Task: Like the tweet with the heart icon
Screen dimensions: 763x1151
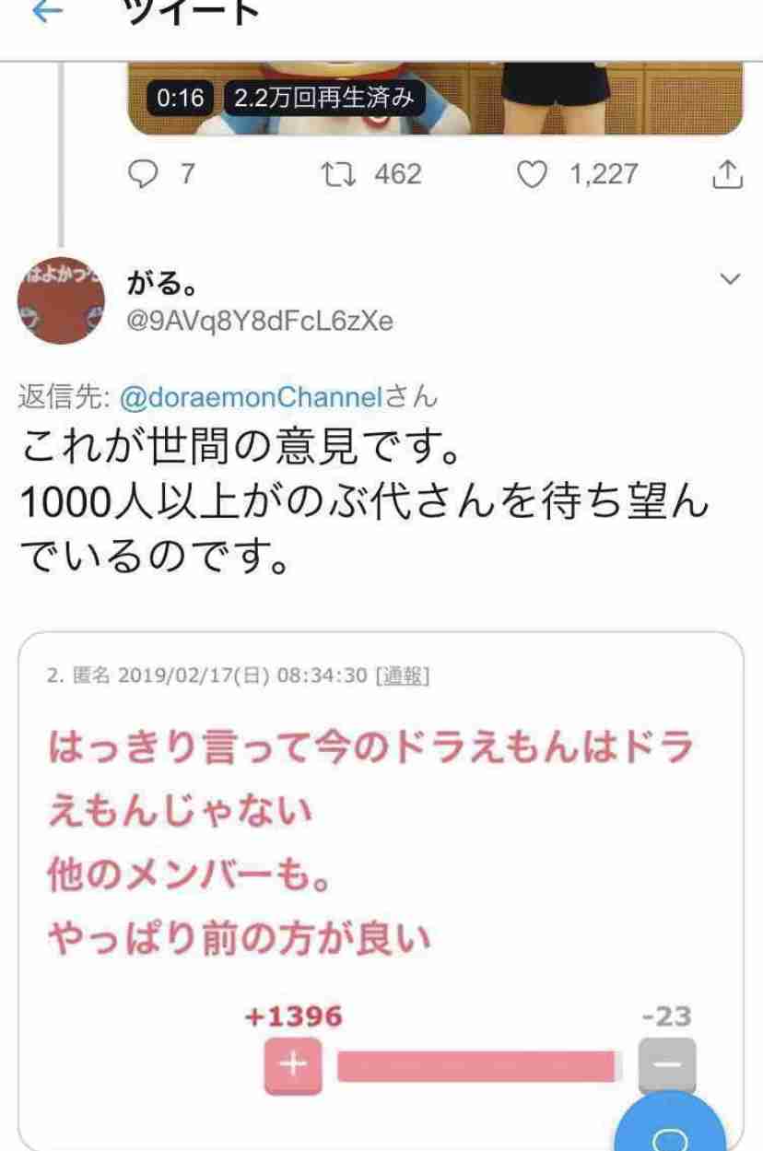Action: (x=534, y=174)
